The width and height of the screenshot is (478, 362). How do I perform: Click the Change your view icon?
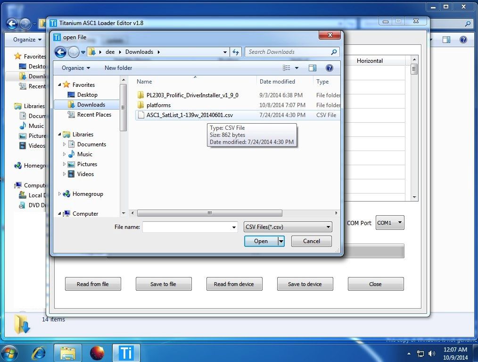[286, 68]
